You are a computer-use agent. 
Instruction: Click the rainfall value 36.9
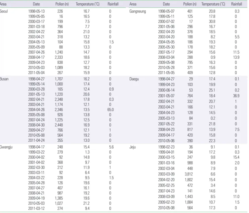click(x=236, y=96)
